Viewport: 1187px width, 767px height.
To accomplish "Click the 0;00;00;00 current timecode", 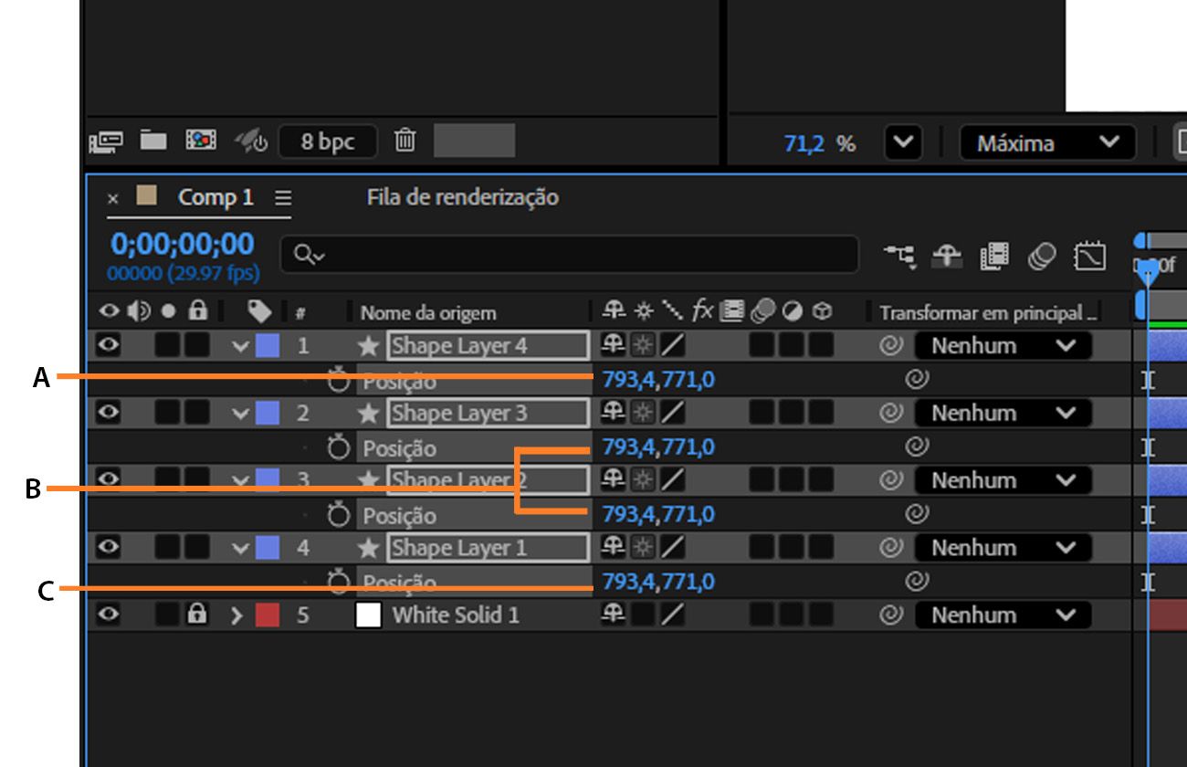I will click(x=183, y=244).
